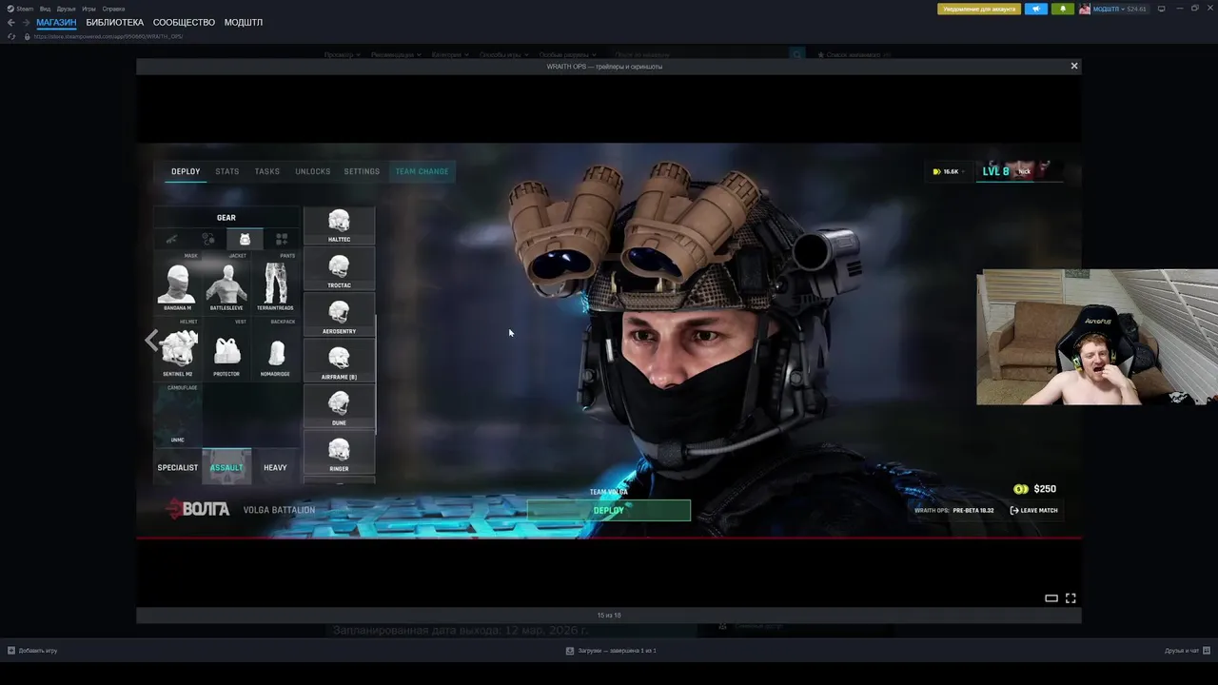Image resolution: width=1218 pixels, height=685 pixels.
Task: Click the ВОЛГА Volga Battalion logo
Action: 198,510
